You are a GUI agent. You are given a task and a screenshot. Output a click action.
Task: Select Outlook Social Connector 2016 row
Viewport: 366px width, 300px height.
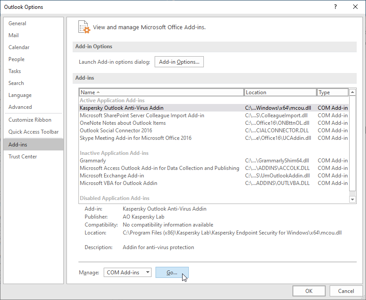[214, 130]
